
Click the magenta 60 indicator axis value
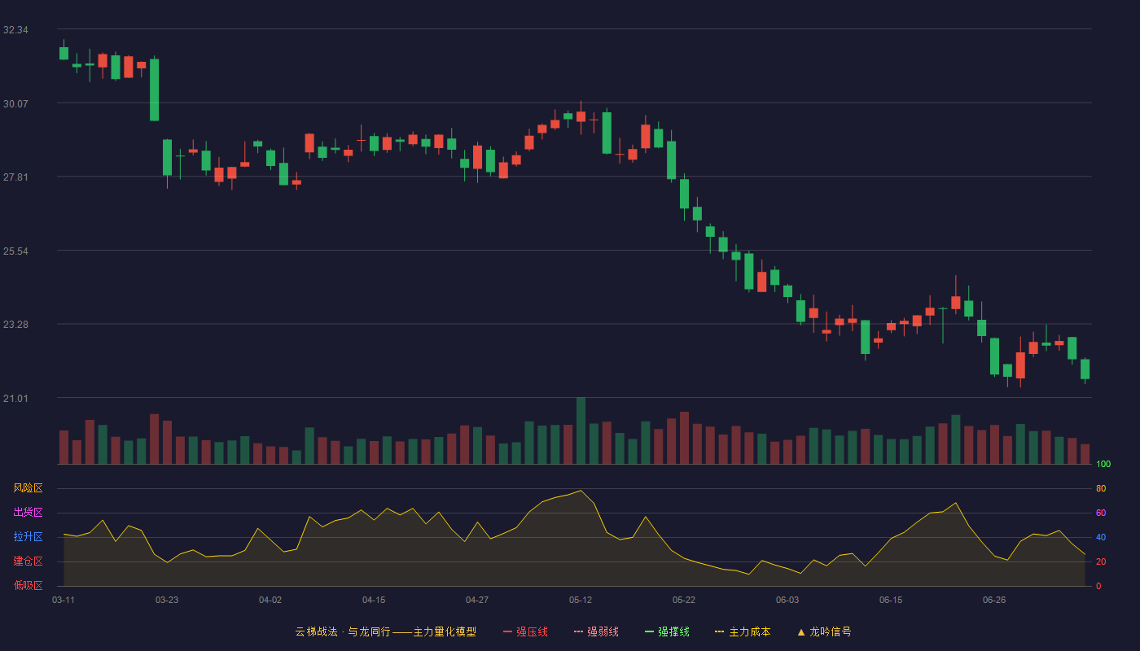tap(1101, 513)
